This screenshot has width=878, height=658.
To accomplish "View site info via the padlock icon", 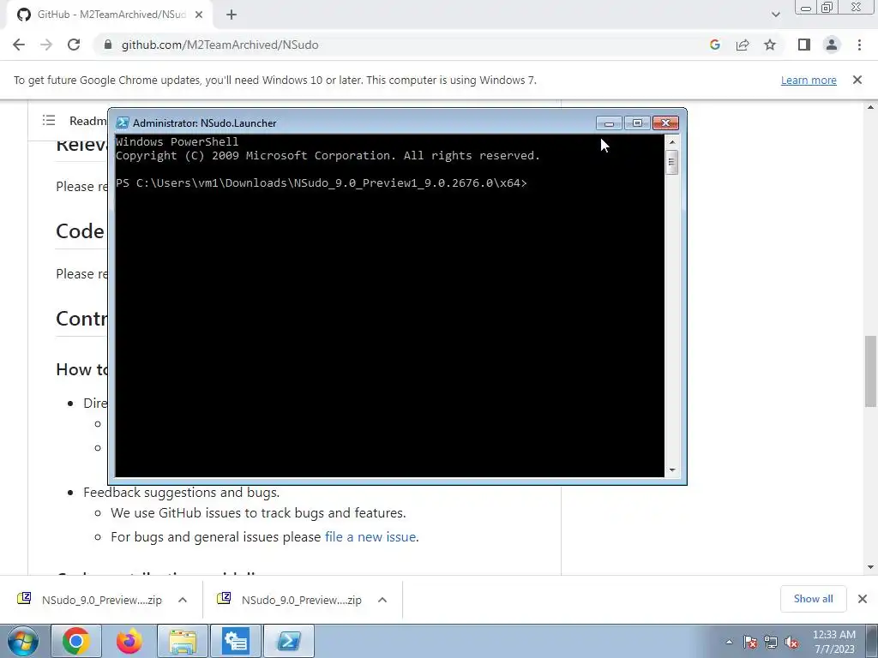I will tap(108, 45).
